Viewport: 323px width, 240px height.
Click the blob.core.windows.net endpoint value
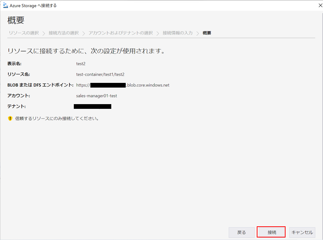[x=123, y=85]
